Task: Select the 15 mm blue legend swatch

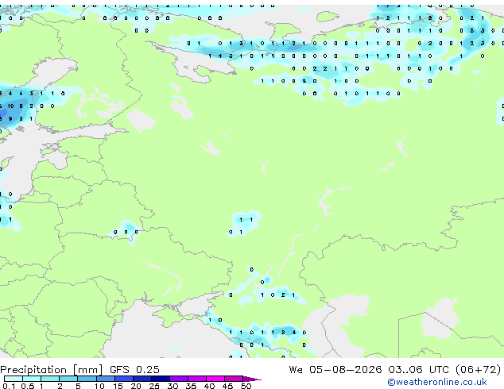Action: [x=124, y=379]
